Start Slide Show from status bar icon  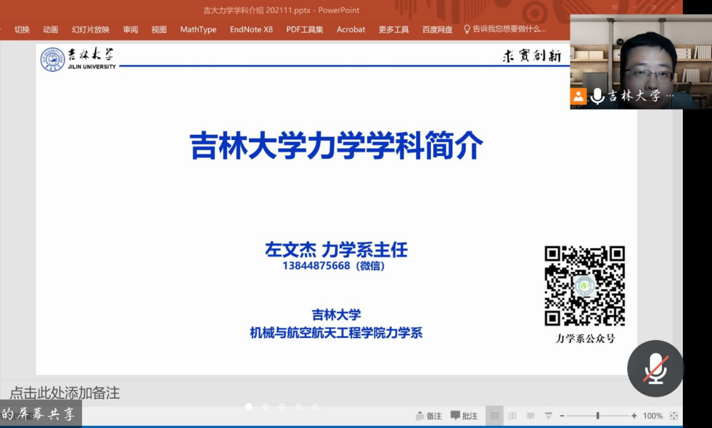coord(548,416)
